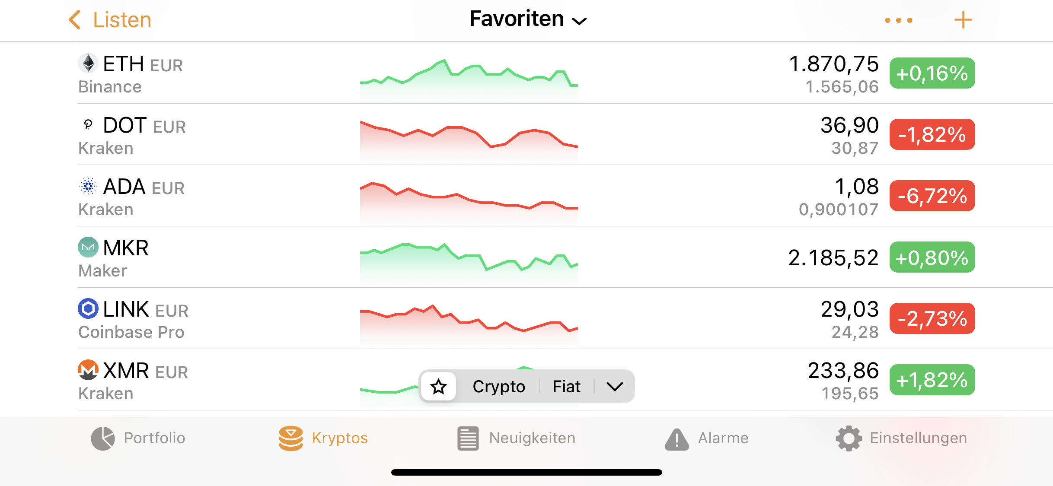Tap the ETH +0,16% change badge
Screen dimensions: 1053x486
[x=932, y=73]
